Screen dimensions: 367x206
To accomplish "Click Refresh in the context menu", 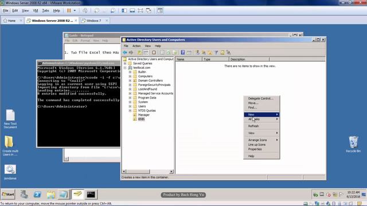I will [x=261, y=126].
